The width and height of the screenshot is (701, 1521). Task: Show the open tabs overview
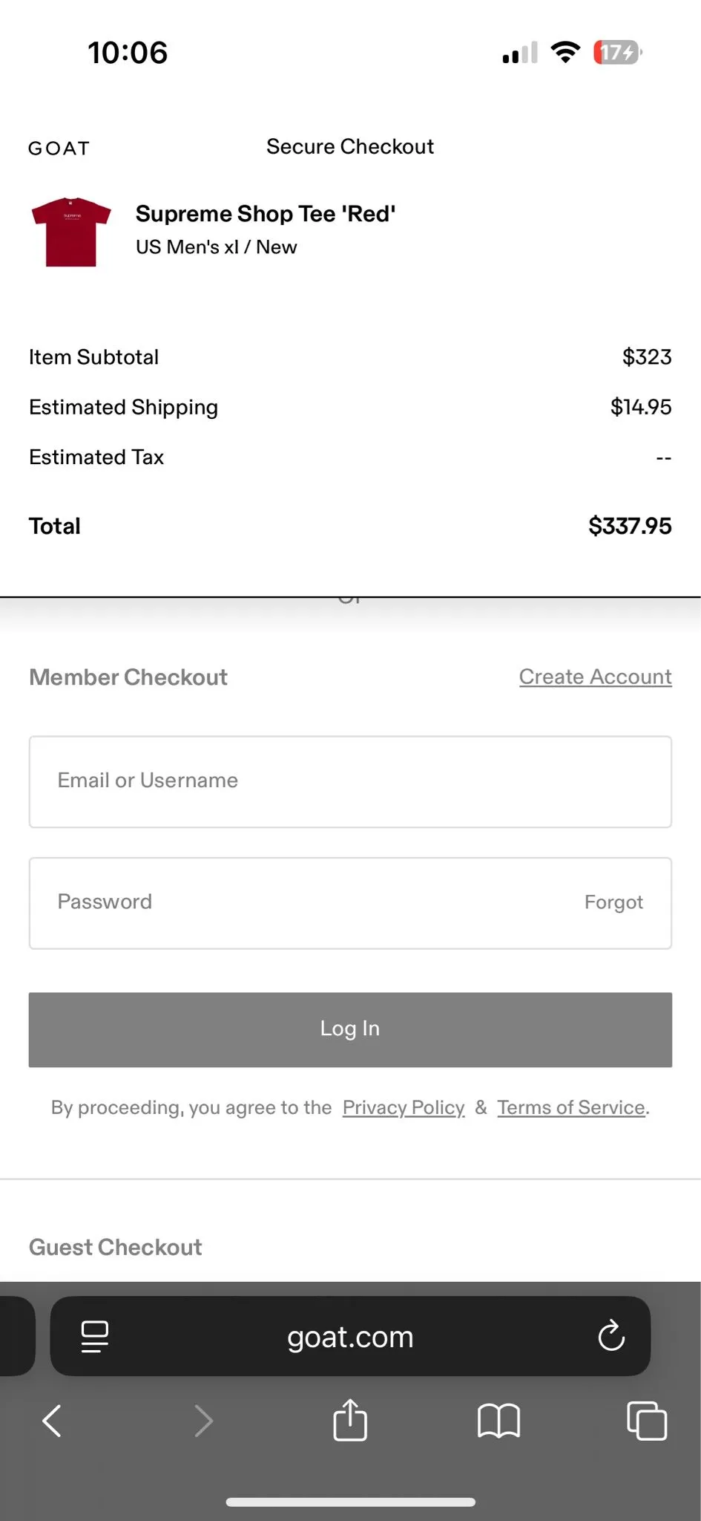coord(647,1421)
